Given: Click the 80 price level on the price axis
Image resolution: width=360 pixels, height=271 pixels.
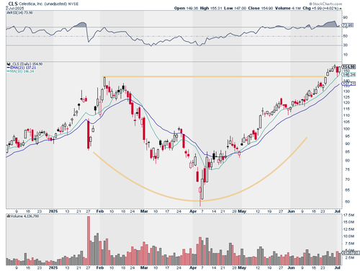Looking at the screenshot, I should [347, 161].
